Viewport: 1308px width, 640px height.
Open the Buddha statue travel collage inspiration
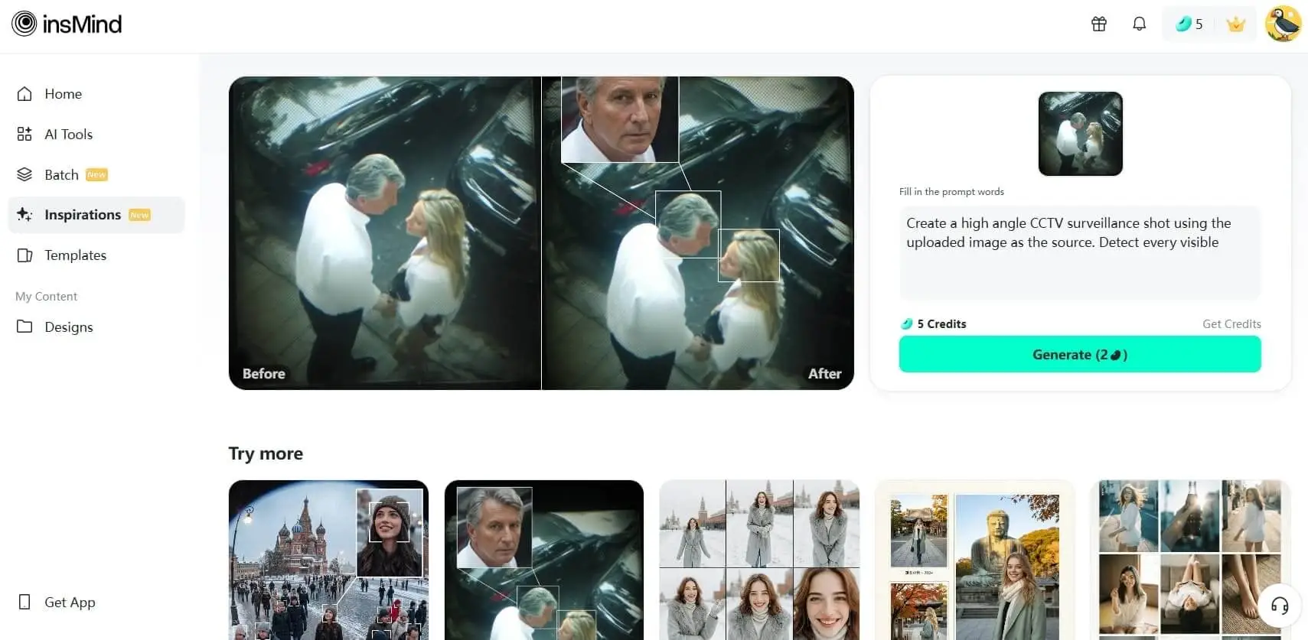click(974, 560)
